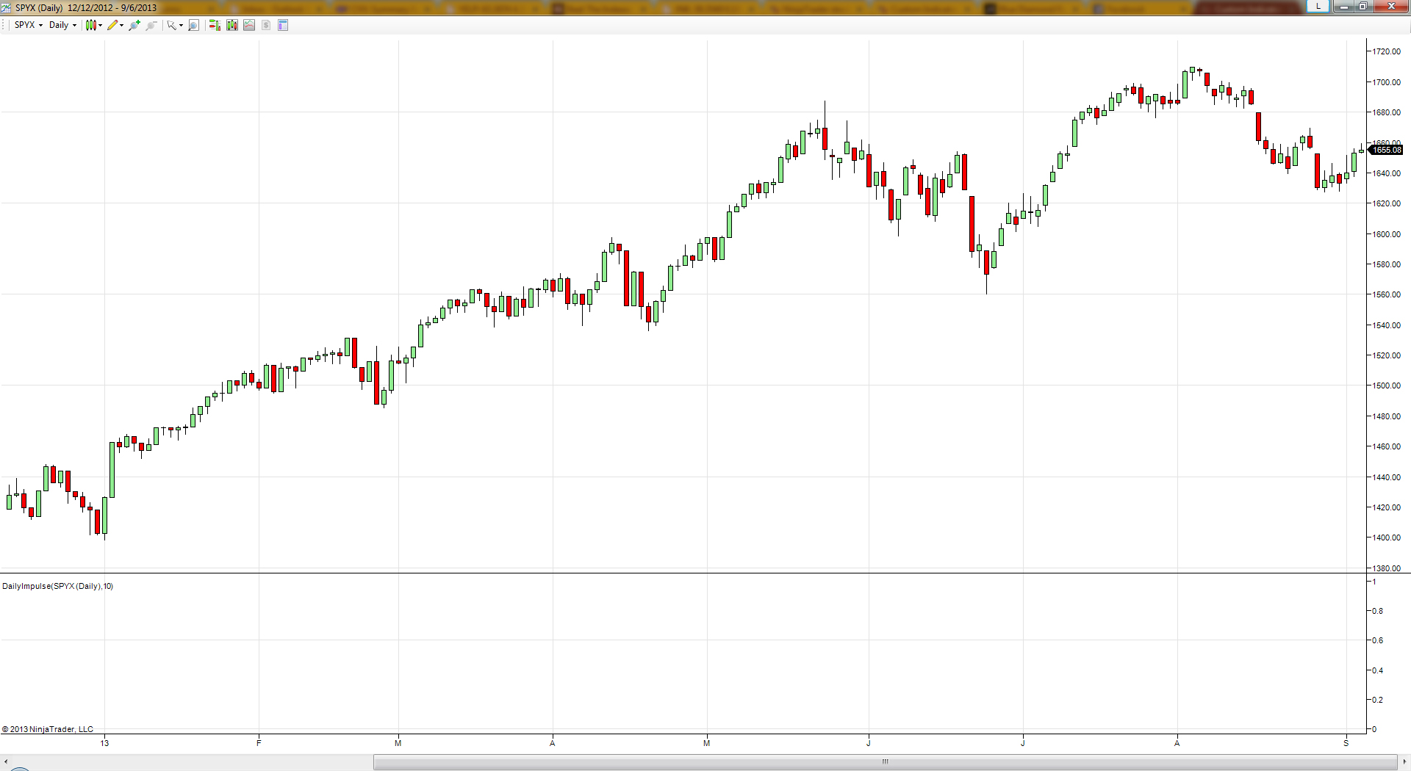Expand the chart style dropdown arrow
Viewport: 1411px width, 771px height.
pos(100,25)
